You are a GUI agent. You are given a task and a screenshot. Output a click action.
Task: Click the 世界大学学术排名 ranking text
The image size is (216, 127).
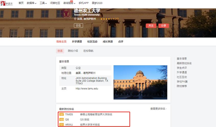click(90, 124)
